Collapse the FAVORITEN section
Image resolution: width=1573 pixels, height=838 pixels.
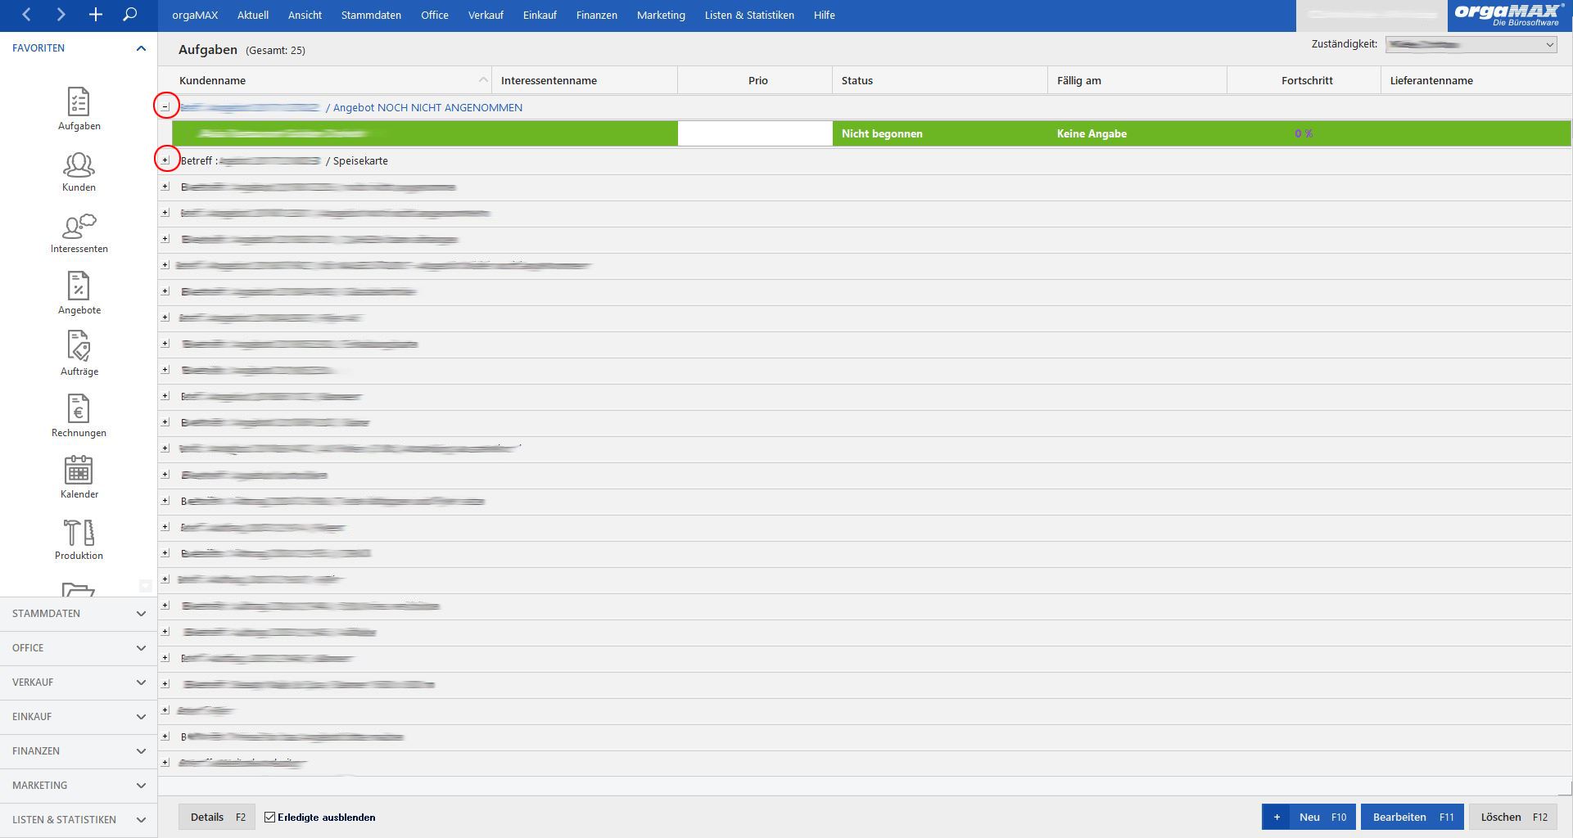click(141, 48)
